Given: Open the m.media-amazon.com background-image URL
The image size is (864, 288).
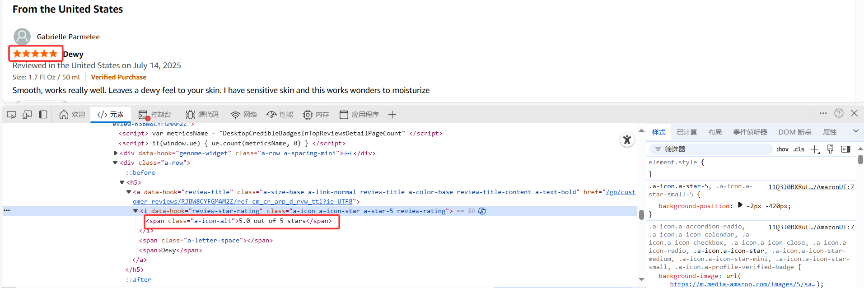Looking at the screenshot, I should click(x=743, y=284).
